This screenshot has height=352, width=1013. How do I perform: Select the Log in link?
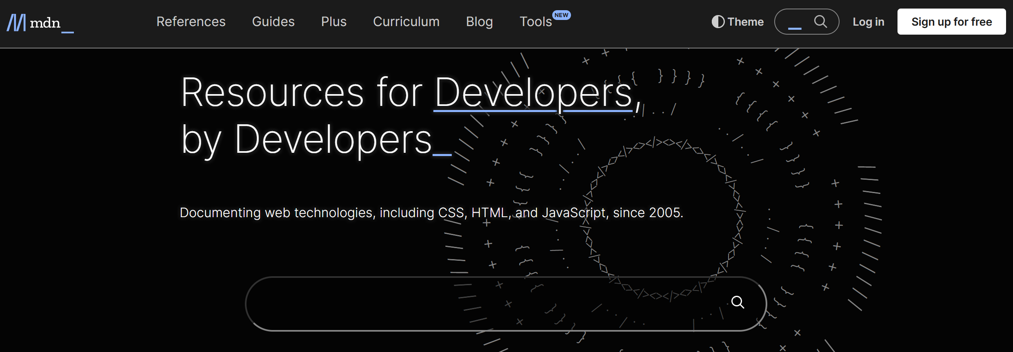[x=868, y=22]
